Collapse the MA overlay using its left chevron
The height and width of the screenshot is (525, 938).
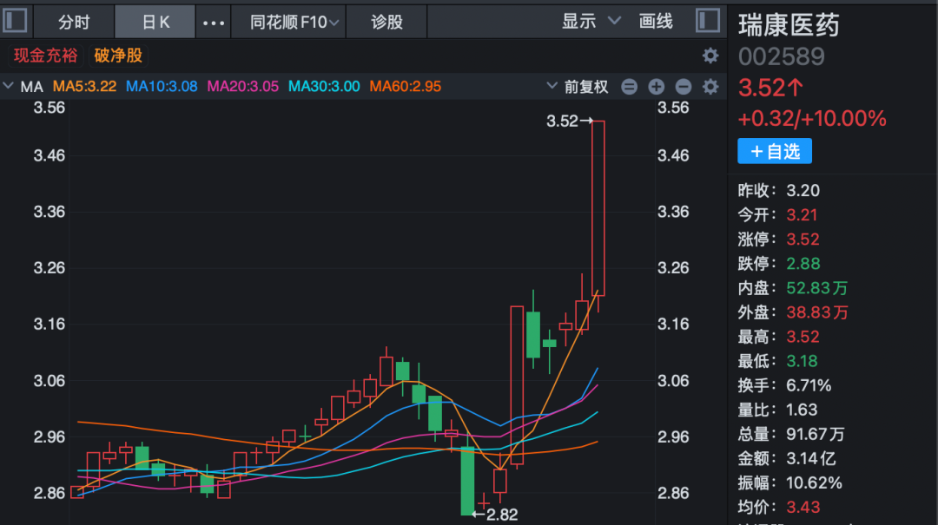[x=10, y=87]
